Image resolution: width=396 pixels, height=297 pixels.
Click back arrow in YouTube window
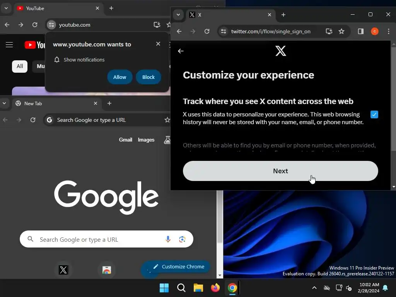click(7, 25)
